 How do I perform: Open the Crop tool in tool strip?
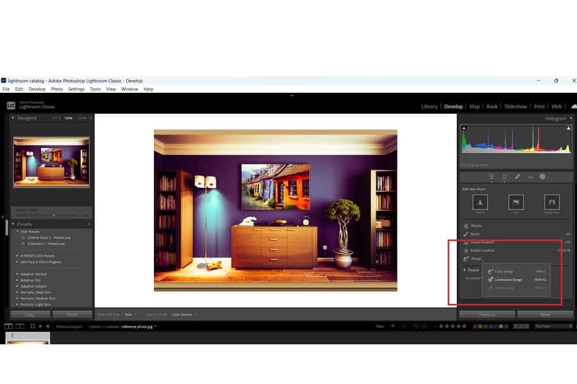pyautogui.click(x=505, y=177)
